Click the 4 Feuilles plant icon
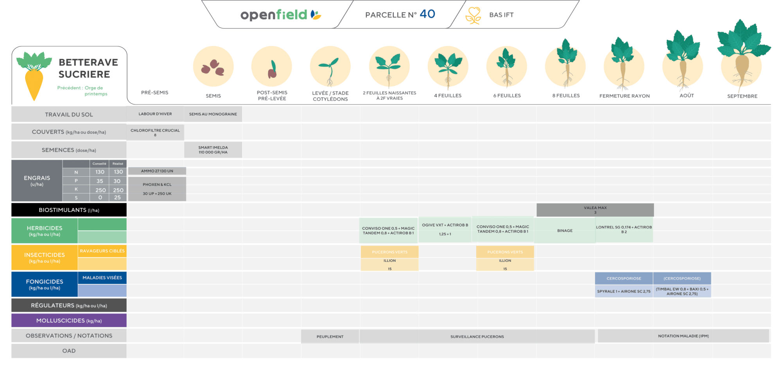The image size is (782, 391). coord(448,67)
